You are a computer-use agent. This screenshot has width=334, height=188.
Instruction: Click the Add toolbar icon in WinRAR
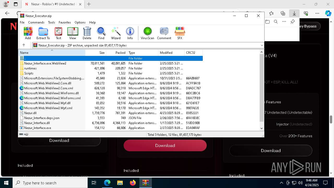(28, 33)
